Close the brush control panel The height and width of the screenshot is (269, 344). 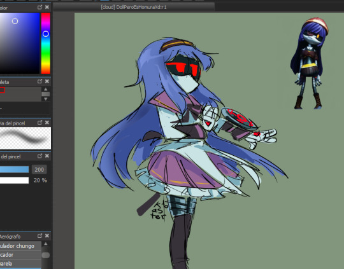pyautogui.click(x=47, y=156)
